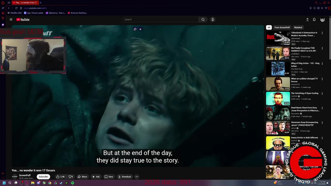Open the YouTube hamburger guide menu
Screen dimensions: 331x186
point(11,19)
